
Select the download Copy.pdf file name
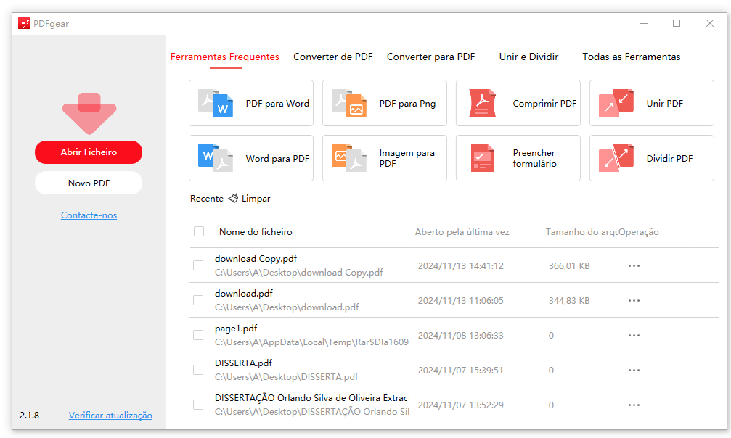[x=256, y=259]
